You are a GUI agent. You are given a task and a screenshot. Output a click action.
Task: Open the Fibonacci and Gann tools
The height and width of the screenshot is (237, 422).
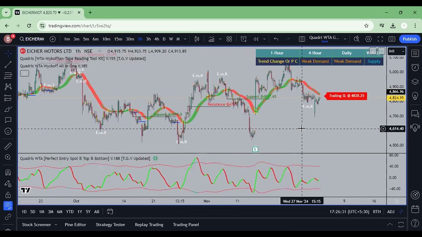(8, 76)
